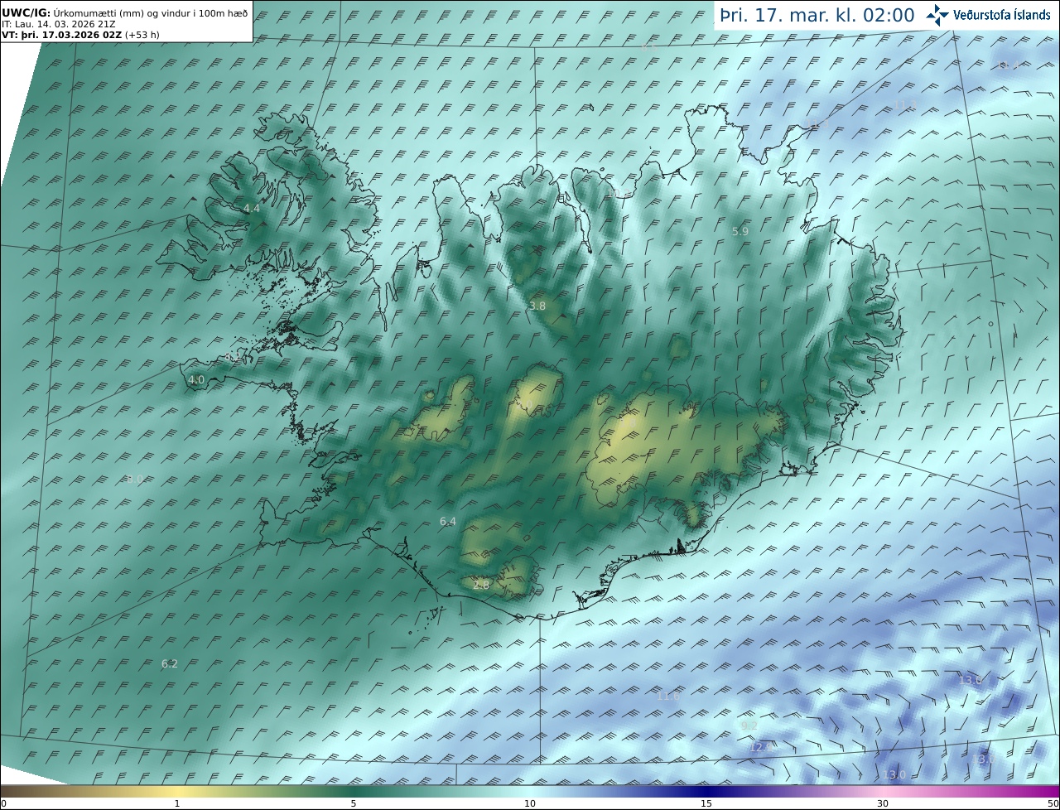The image size is (1060, 810).
Task: Click the 6.4 value label
Action: click(448, 522)
